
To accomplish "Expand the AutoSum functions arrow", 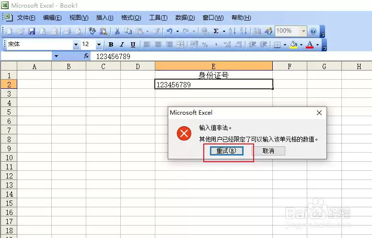I will click(224, 31).
